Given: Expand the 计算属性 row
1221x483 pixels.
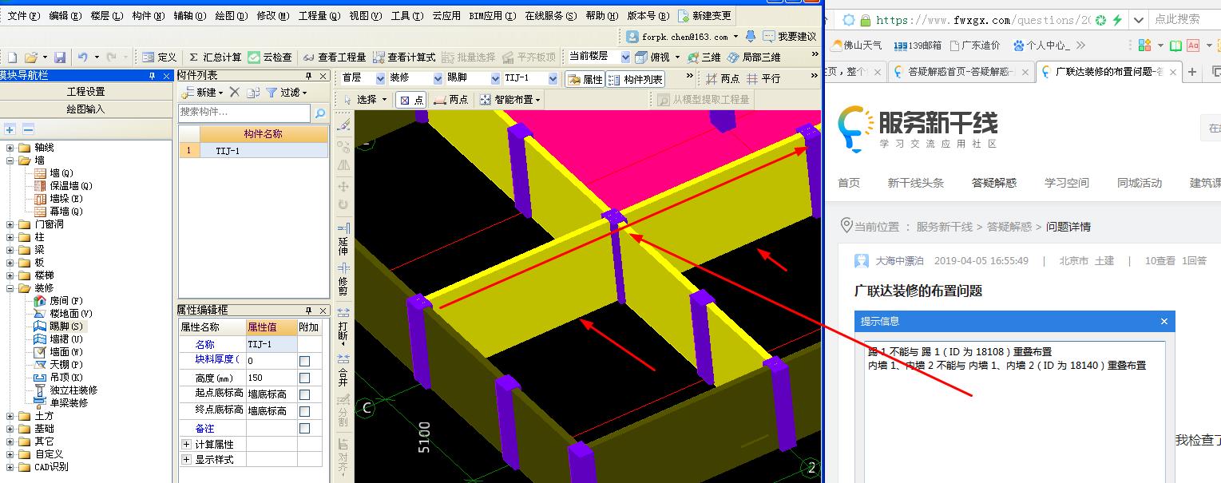Looking at the screenshot, I should [186, 444].
